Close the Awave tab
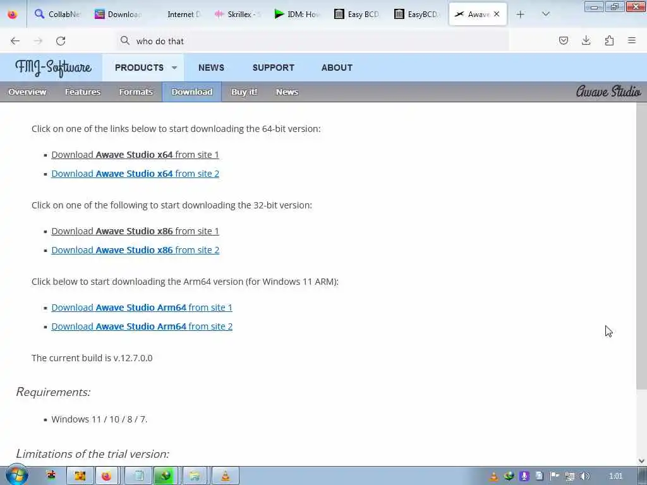The width and height of the screenshot is (647, 485). (497, 14)
